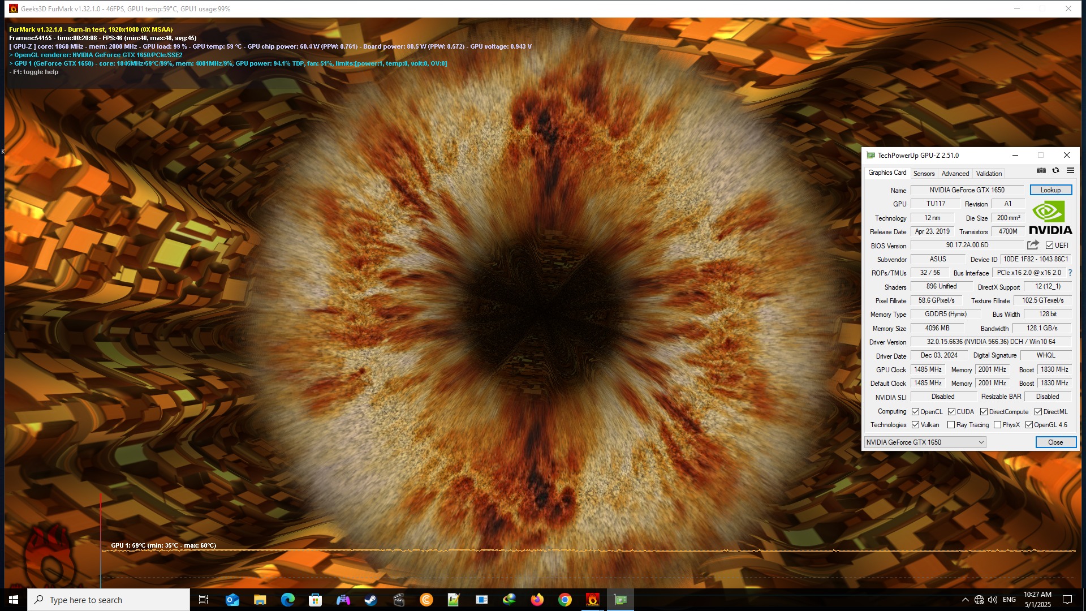Toggle the Ray Tracing checkbox

(x=951, y=425)
